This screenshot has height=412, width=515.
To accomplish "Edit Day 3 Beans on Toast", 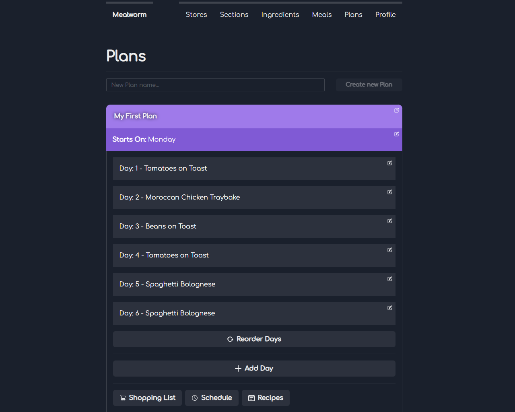I will [389, 221].
